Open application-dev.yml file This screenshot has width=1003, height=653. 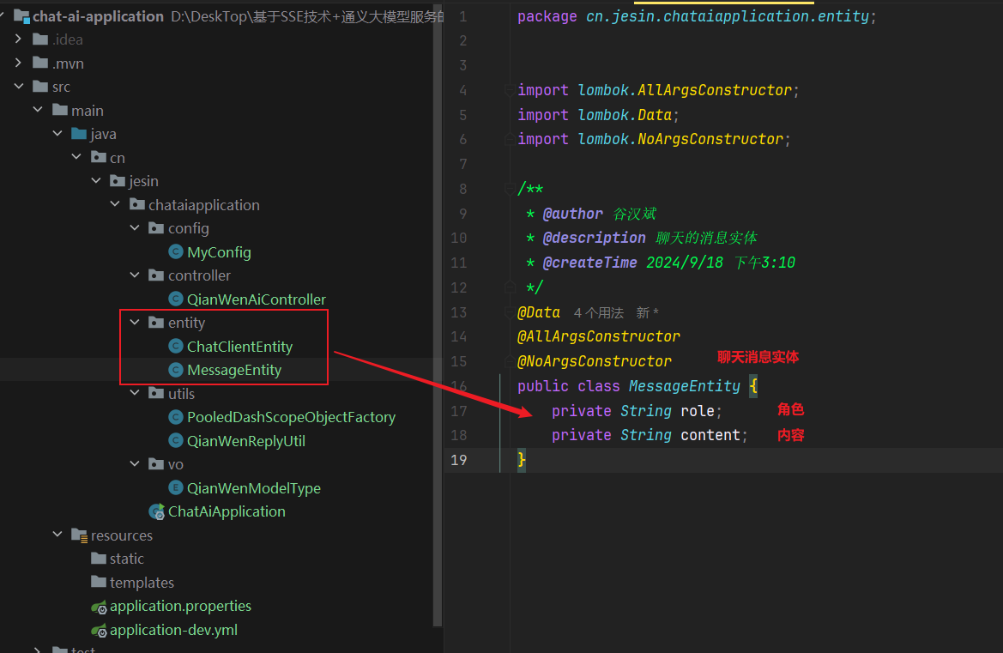[173, 630]
